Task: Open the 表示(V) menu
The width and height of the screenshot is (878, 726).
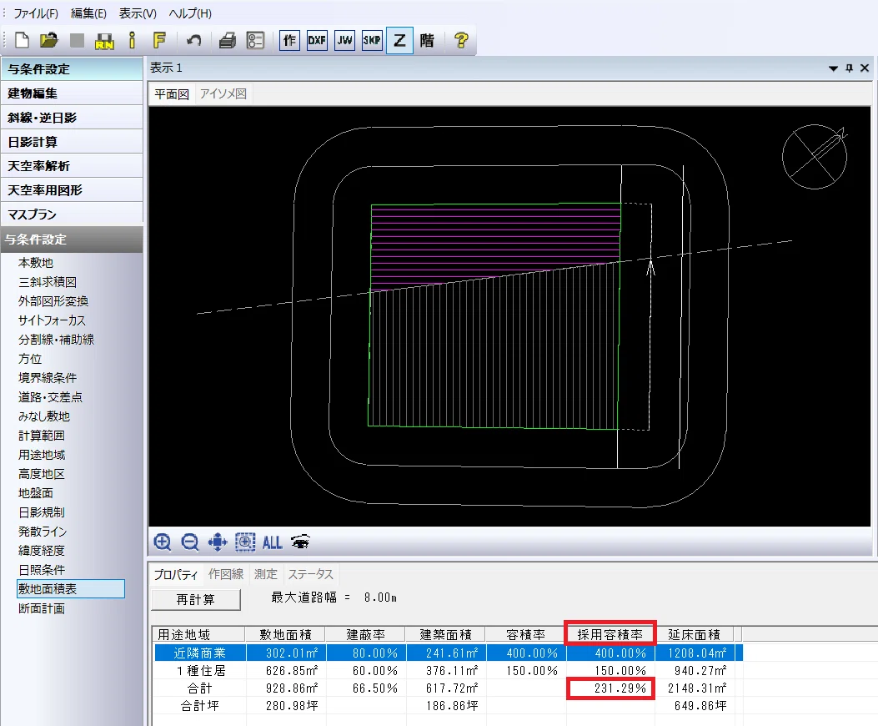Action: pyautogui.click(x=138, y=13)
